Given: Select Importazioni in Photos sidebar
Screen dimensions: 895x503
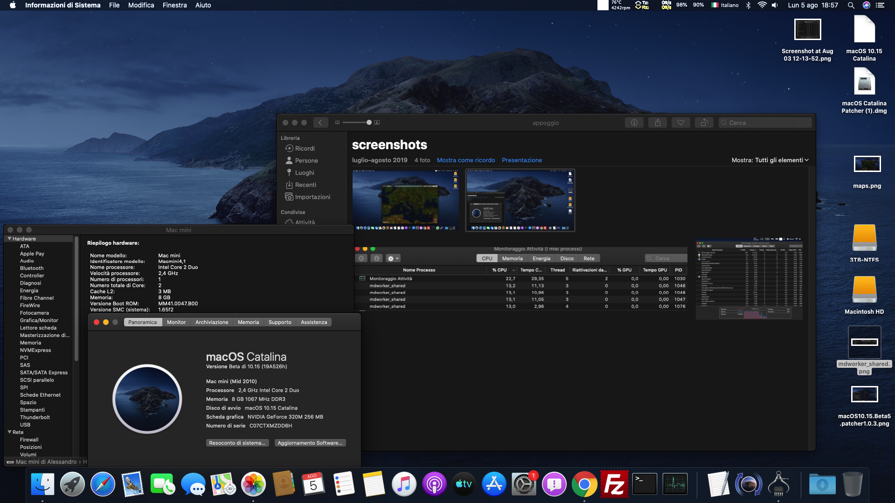Looking at the screenshot, I should [x=312, y=197].
